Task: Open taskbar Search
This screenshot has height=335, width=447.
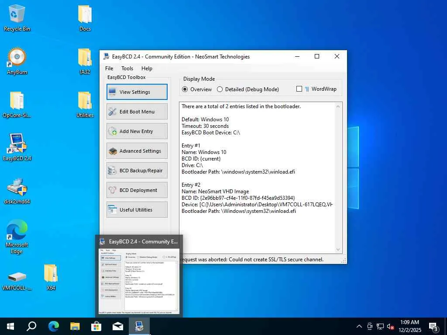Action: pyautogui.click(x=31, y=326)
